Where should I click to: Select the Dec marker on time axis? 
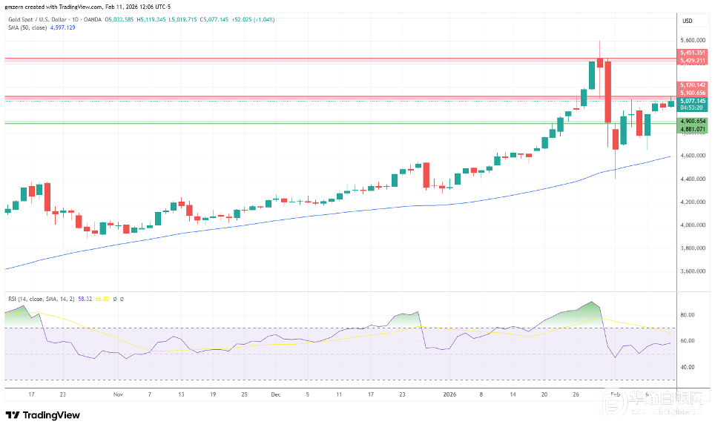click(276, 395)
